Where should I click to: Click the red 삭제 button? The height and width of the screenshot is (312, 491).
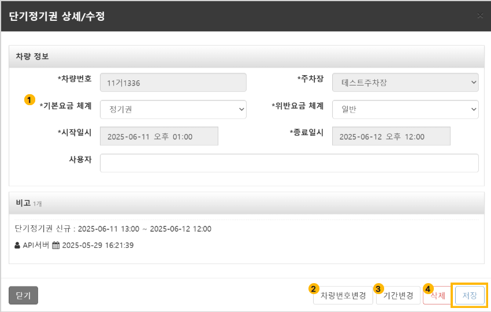pos(437,295)
